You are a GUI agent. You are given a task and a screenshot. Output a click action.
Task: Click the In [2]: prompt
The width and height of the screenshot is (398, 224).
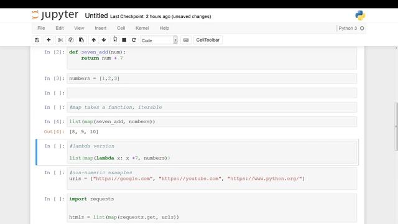(x=54, y=52)
